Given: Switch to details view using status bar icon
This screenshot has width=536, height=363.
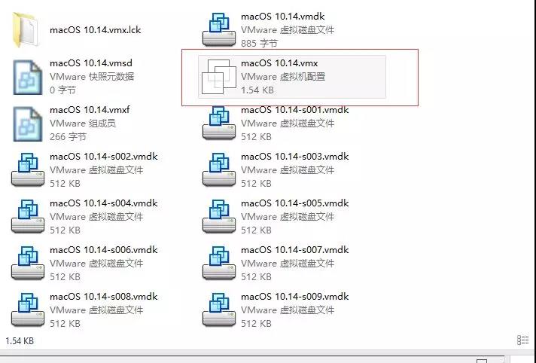Looking at the screenshot, I should point(523,340).
